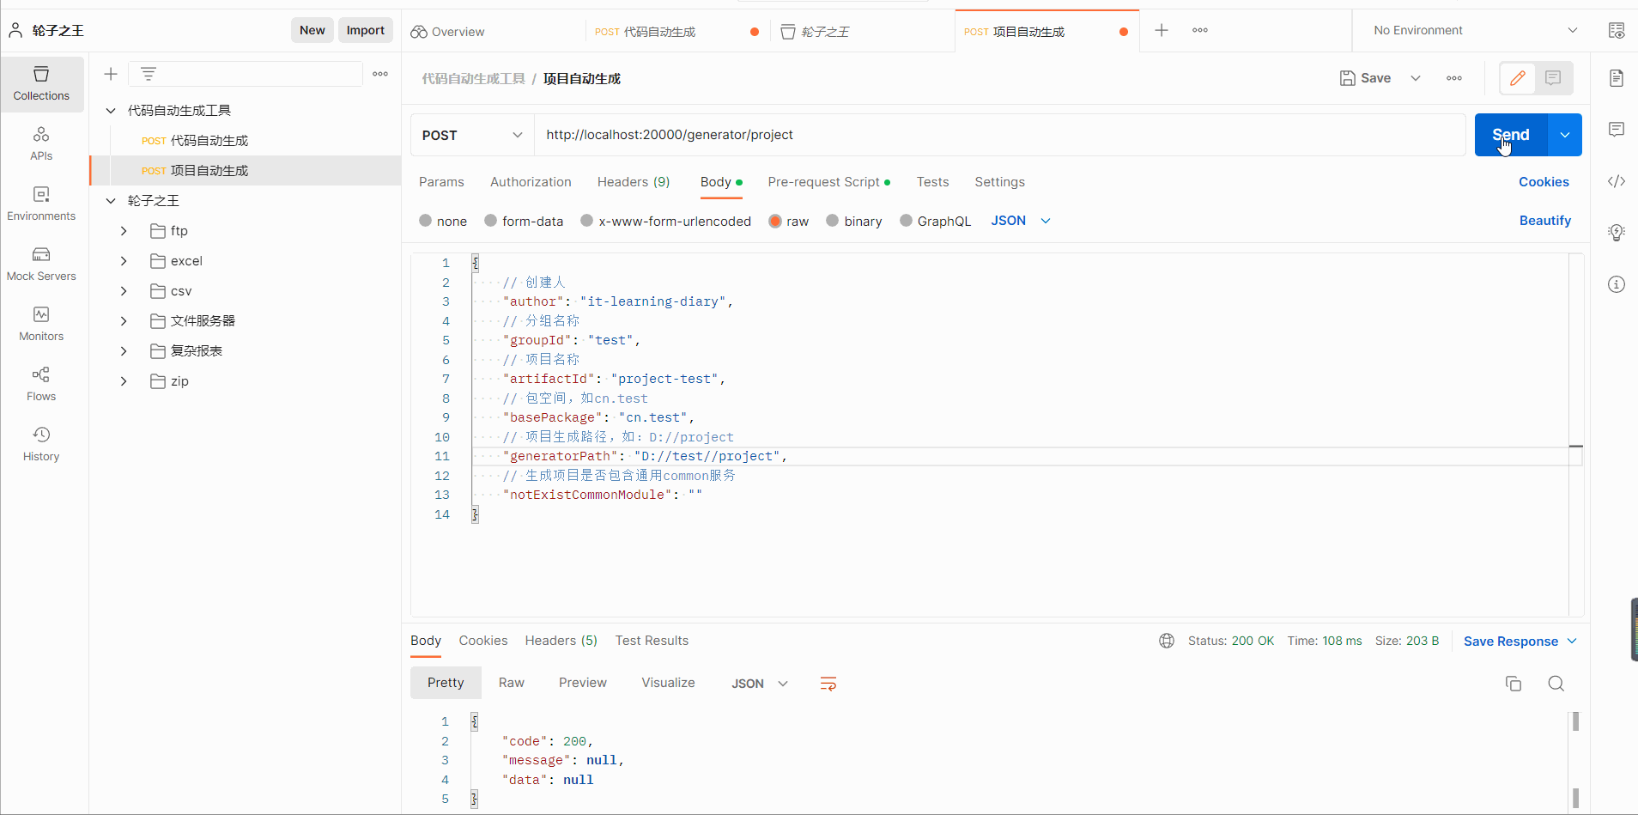
Task: Open code snippet pane icon
Action: click(x=1617, y=181)
